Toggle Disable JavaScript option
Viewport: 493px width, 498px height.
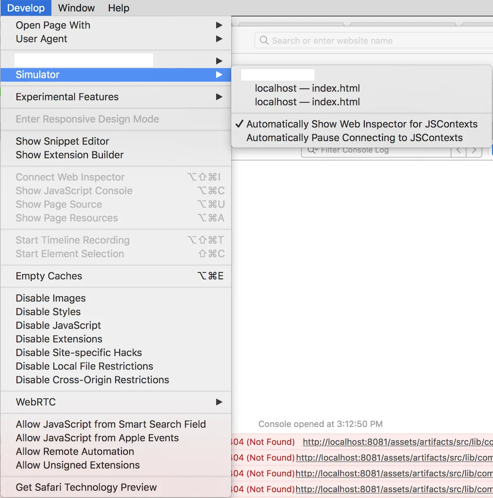click(x=116, y=326)
